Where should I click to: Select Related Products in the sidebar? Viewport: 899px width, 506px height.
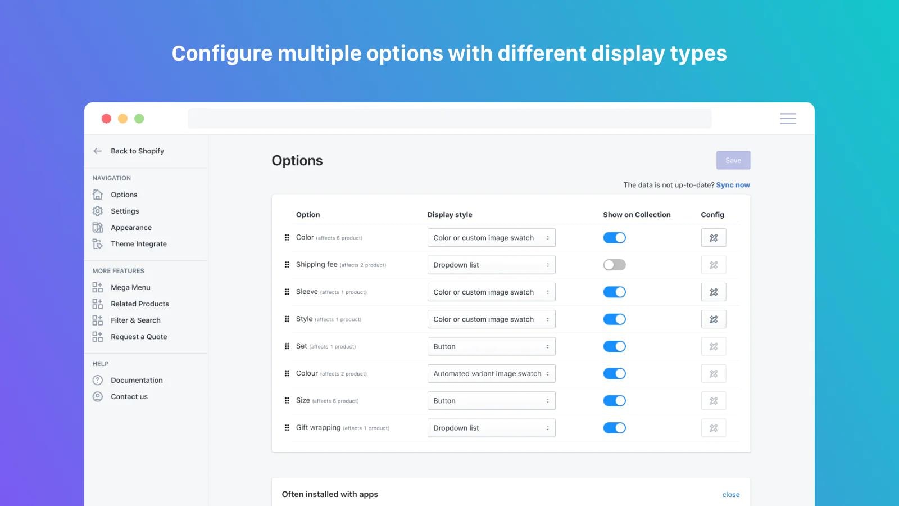pyautogui.click(x=98, y=304)
